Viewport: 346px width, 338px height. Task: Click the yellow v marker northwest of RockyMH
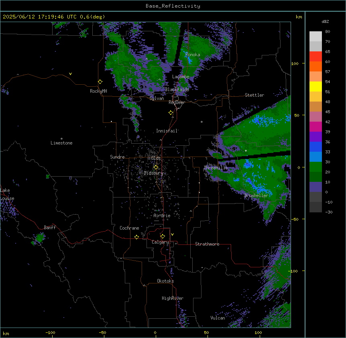(x=70, y=74)
